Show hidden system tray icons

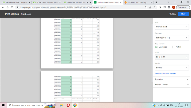point(157,105)
